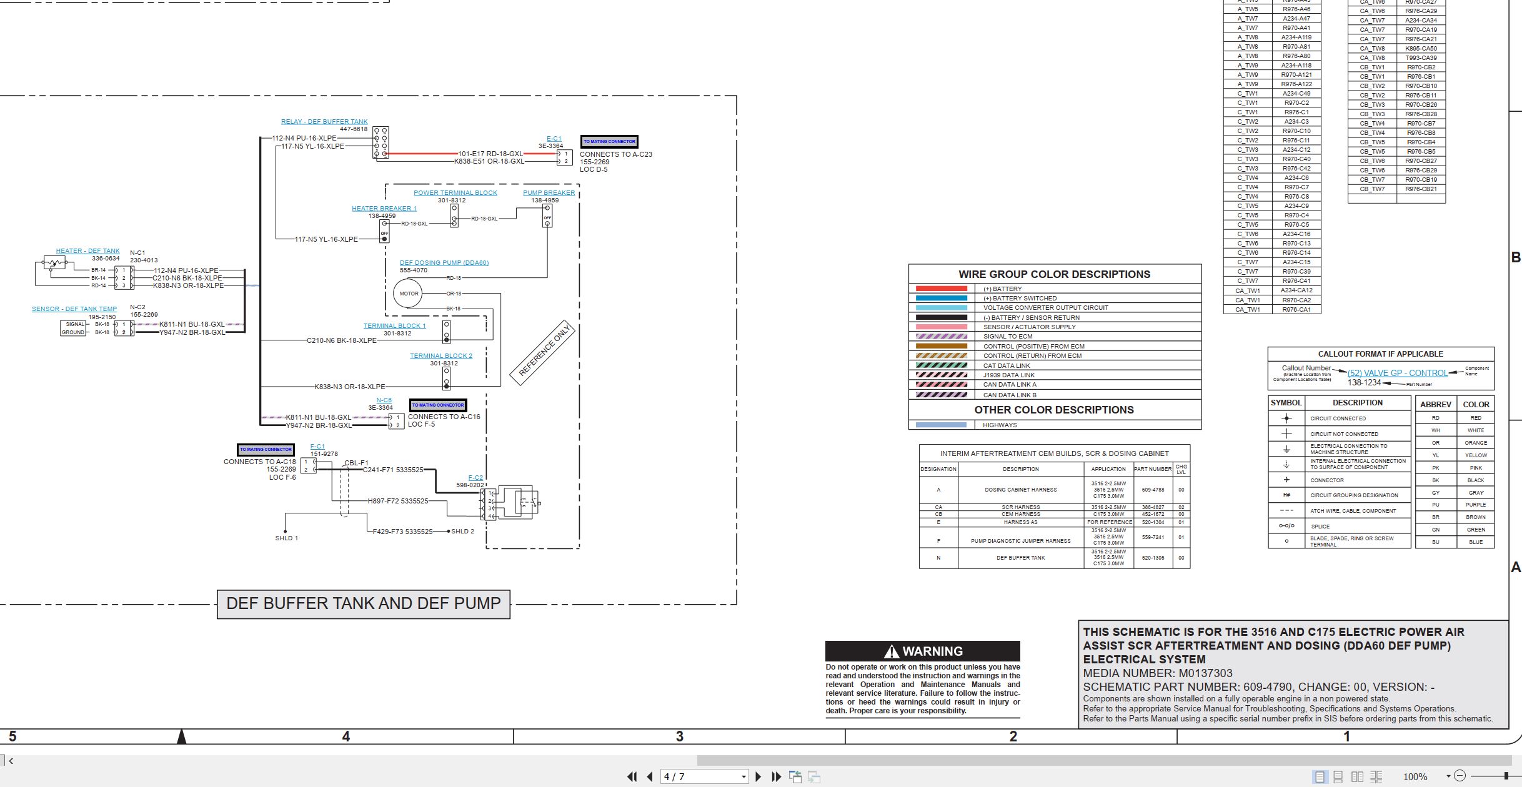Click the H897-F72 5335525 wire label
1522x787 pixels.
tap(398, 501)
